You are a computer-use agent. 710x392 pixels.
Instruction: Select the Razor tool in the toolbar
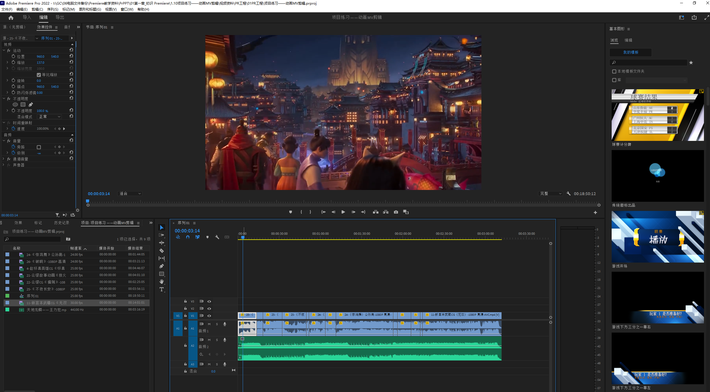(162, 251)
